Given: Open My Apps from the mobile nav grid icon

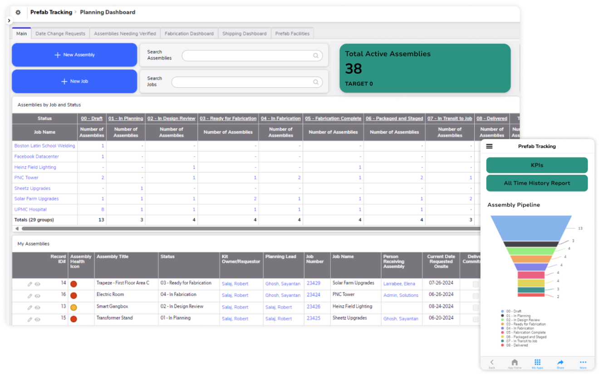Looking at the screenshot, I should click(x=537, y=362).
